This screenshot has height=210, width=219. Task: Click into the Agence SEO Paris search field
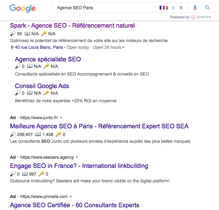[106, 8]
